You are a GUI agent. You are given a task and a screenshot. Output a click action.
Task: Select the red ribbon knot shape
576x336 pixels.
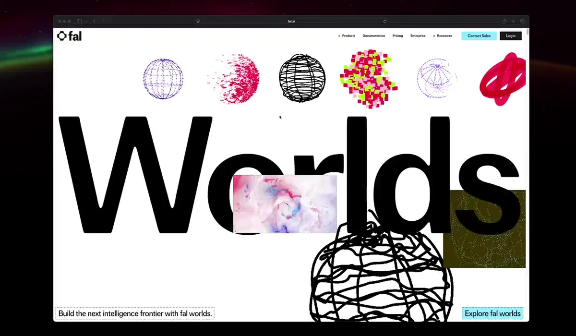[x=503, y=79]
